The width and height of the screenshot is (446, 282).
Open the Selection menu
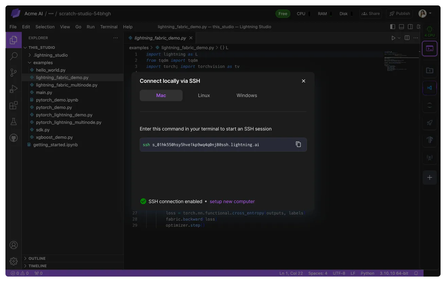coord(45,27)
